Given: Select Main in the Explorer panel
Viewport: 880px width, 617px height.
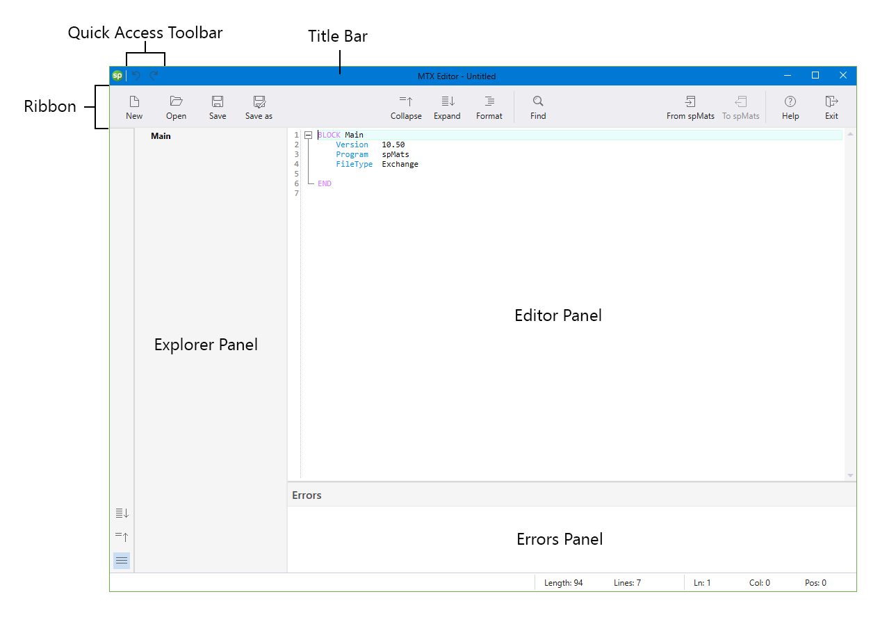Looking at the screenshot, I should point(161,135).
